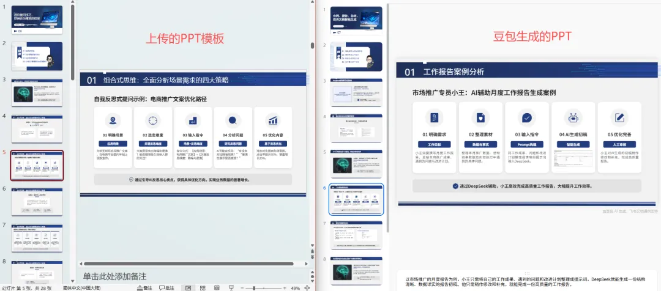Click subtitle 市场推广专员小王：AI辅助月度工作报告生成案例
Screen dimensions: 661x291
(x=484, y=93)
